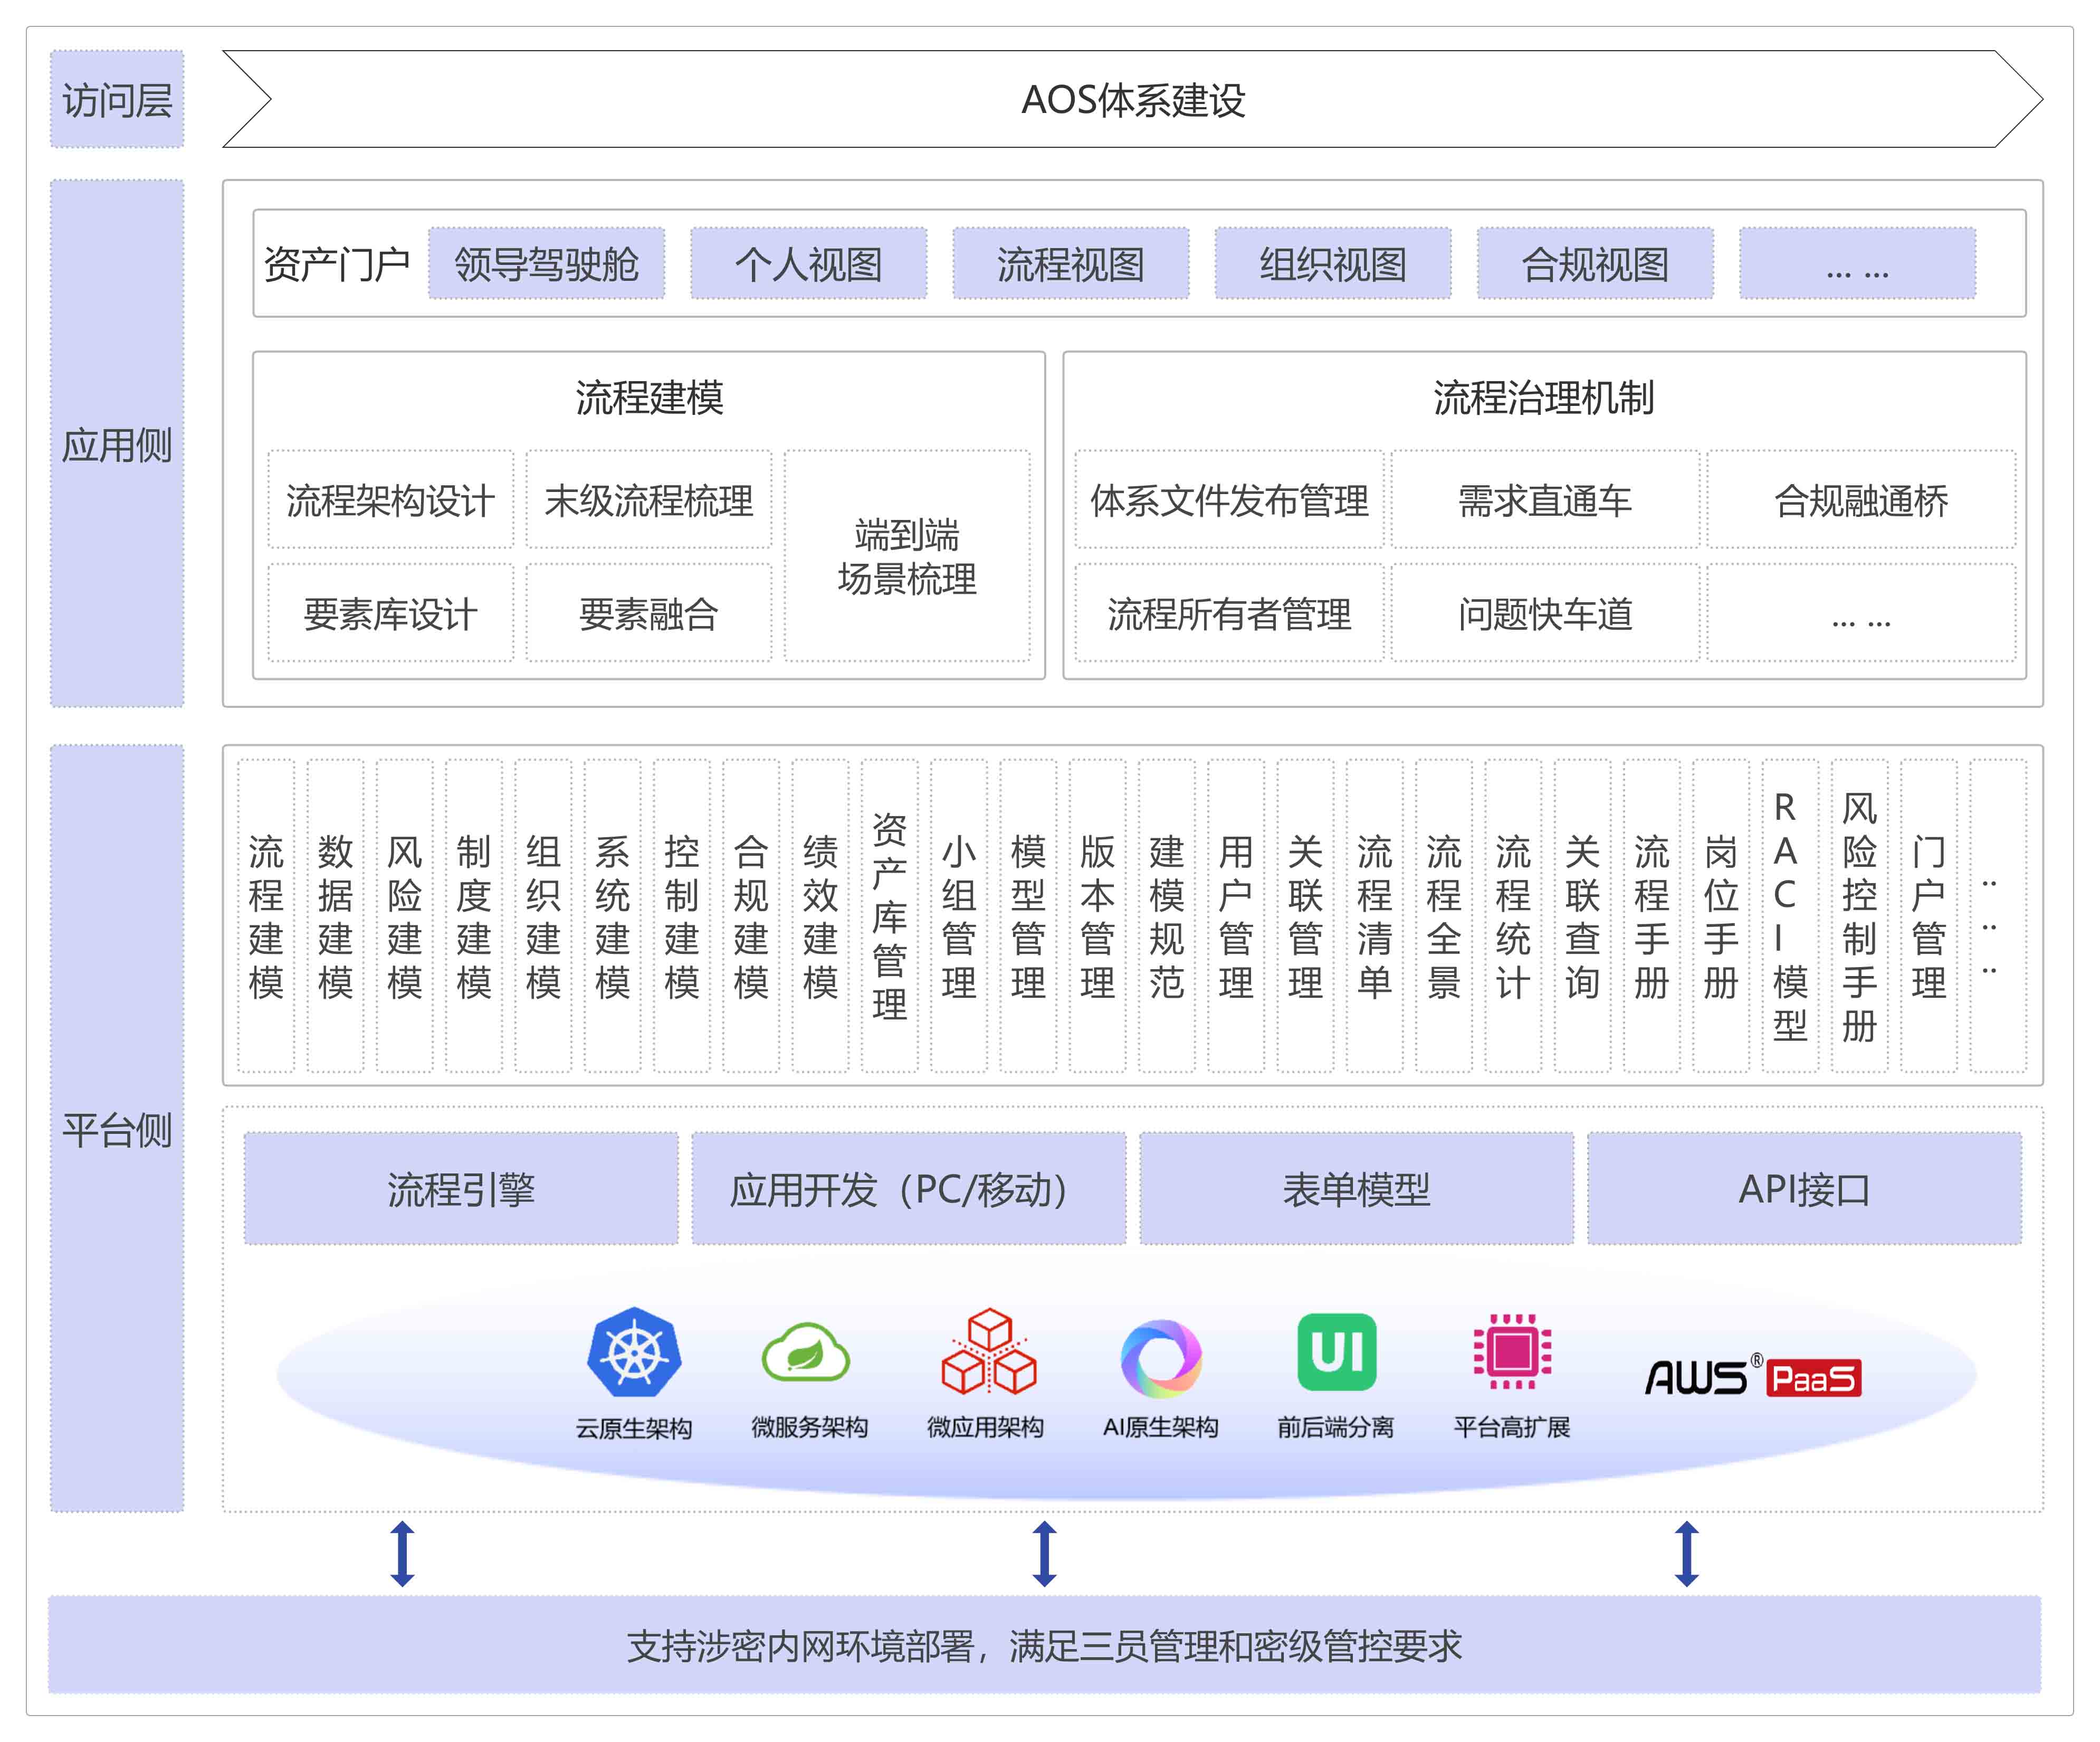Open the 合规视图 tab
Image resolution: width=2100 pixels, height=1742 pixels.
click(x=1595, y=264)
